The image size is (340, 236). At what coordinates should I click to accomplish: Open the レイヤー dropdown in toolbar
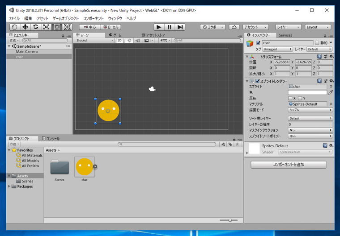pyautogui.click(x=288, y=27)
